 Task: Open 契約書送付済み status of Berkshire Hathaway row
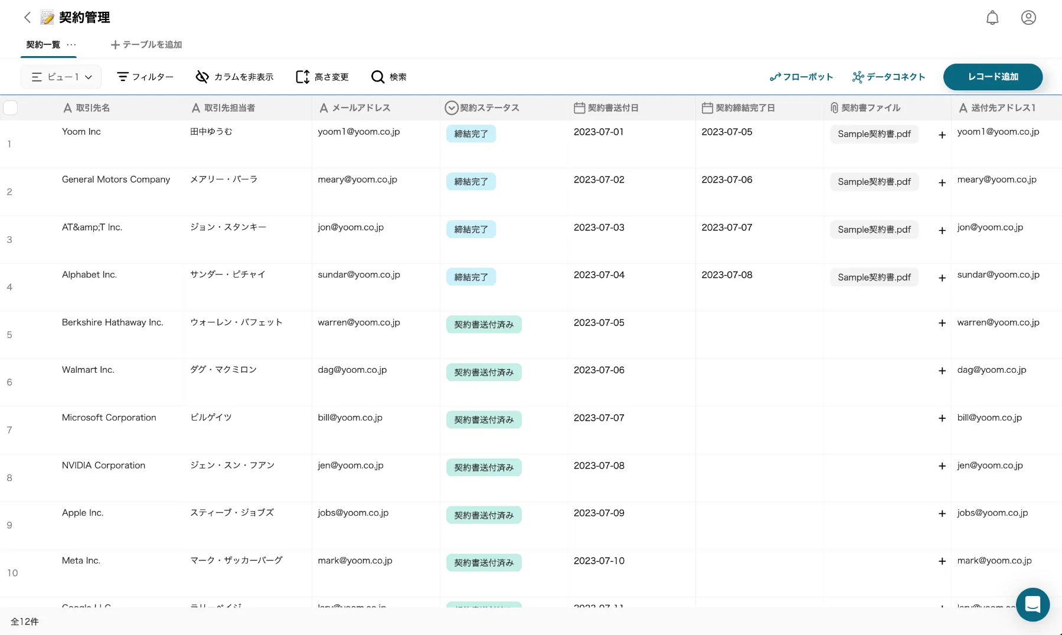[x=484, y=324]
